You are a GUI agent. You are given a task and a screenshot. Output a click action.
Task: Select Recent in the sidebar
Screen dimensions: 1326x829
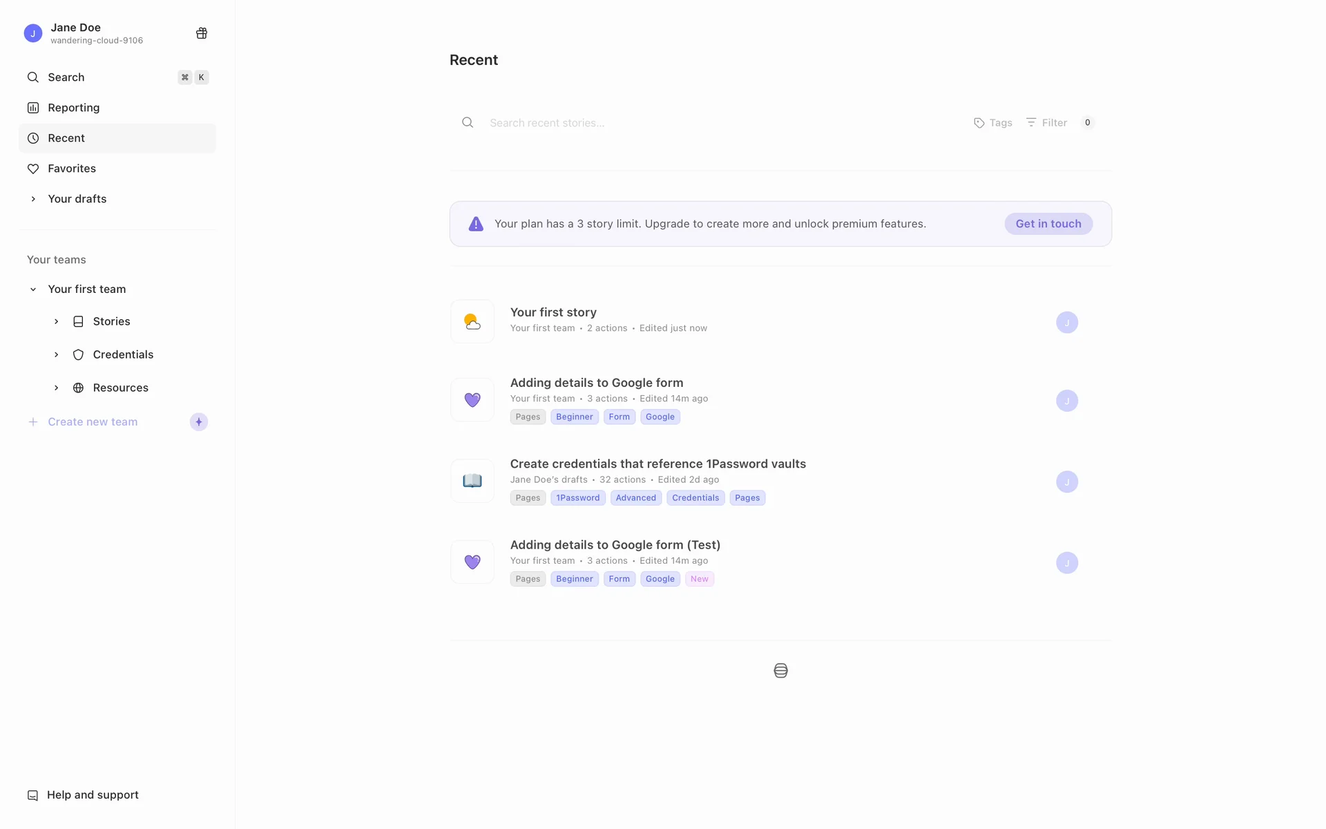point(66,138)
